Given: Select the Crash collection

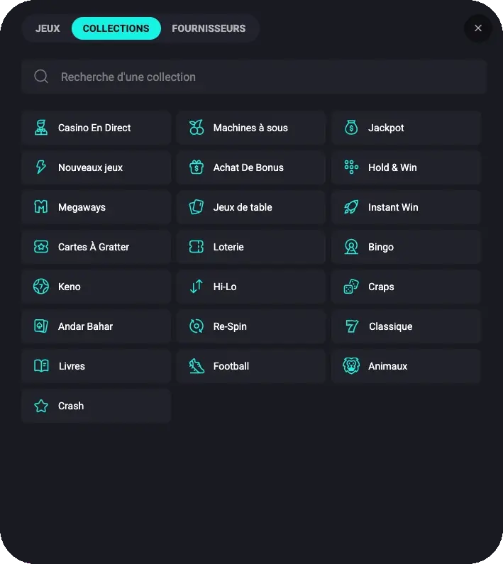Looking at the screenshot, I should click(96, 406).
